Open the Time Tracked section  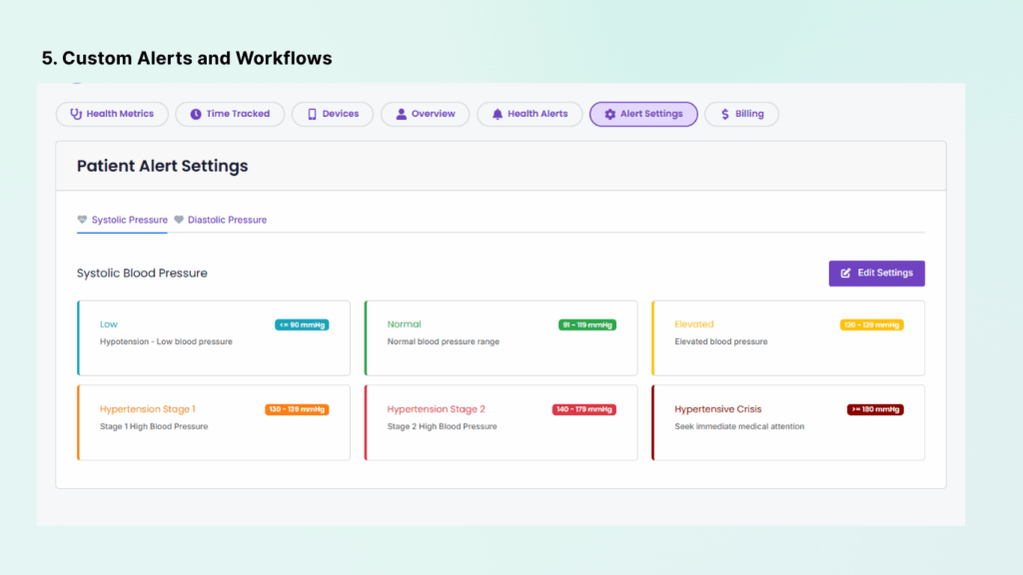click(x=230, y=113)
